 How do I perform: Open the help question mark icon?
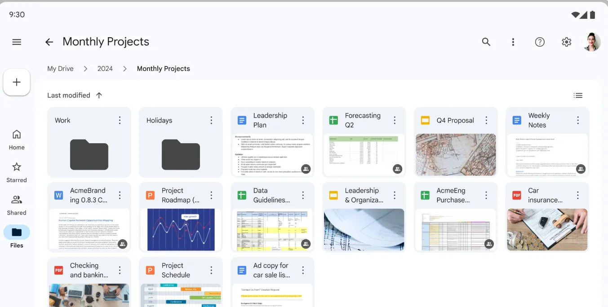540,42
